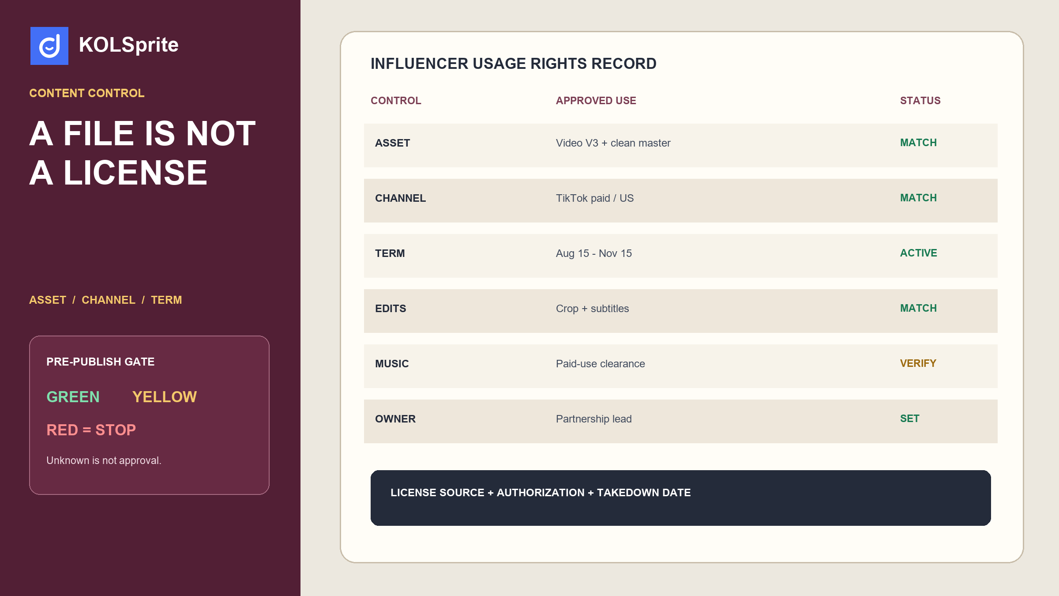Click the LICENSE SOURCE + AUTHORIZATION + TAKEDOWN DATE banner
The image size is (1059, 596).
pyautogui.click(x=681, y=498)
